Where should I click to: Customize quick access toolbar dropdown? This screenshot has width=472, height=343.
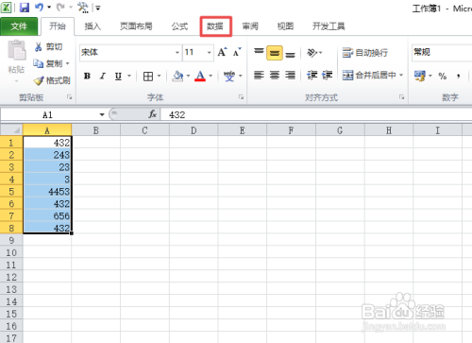(98, 8)
